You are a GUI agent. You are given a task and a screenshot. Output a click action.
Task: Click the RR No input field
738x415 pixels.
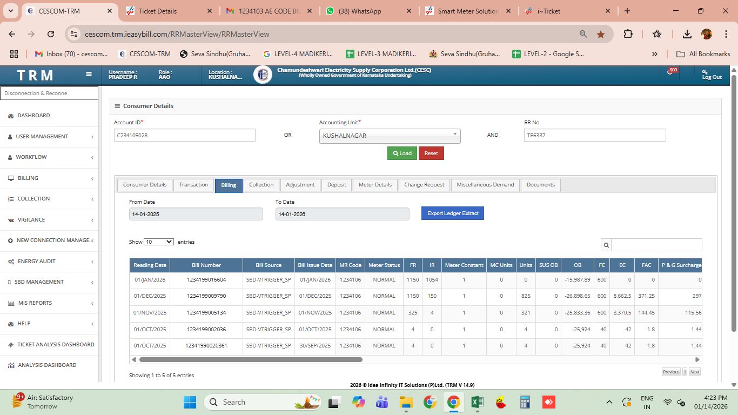point(594,136)
